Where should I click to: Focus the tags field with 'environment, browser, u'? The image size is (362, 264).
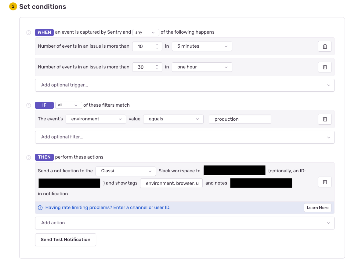[x=171, y=183]
